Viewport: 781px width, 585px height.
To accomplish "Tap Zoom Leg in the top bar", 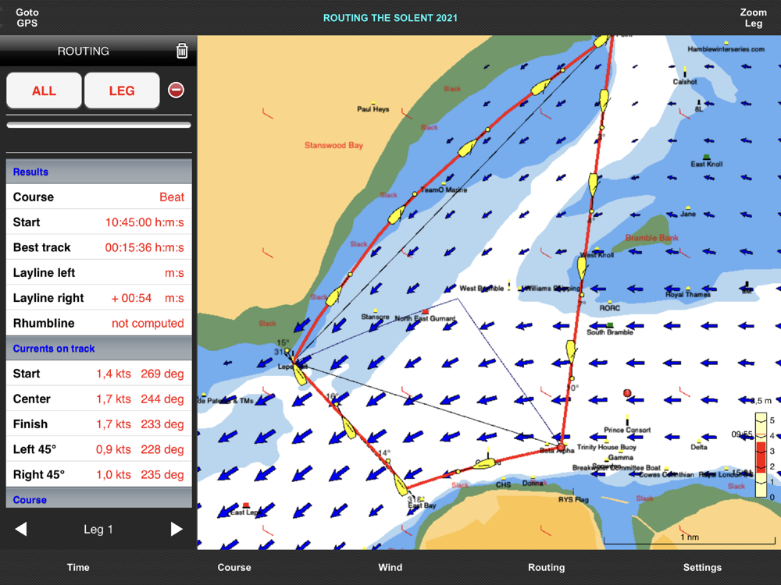I will 753,17.
